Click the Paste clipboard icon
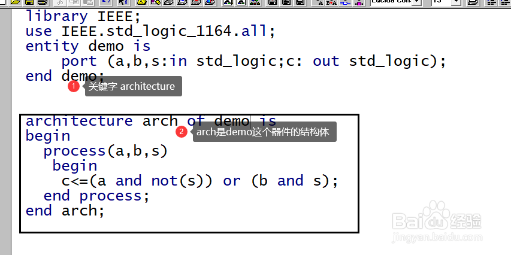 tap(87, 2)
